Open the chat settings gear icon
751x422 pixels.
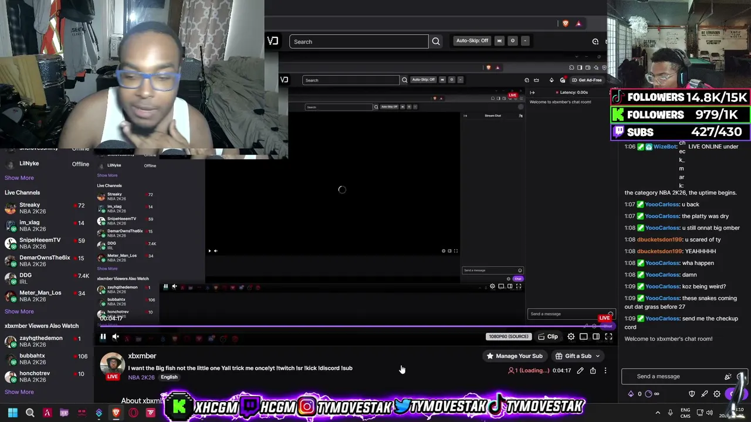[717, 394]
